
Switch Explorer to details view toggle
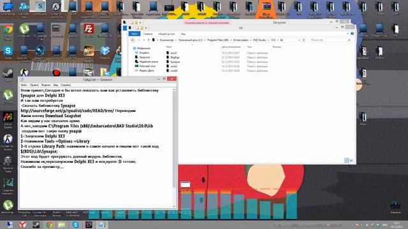[x=347, y=160]
